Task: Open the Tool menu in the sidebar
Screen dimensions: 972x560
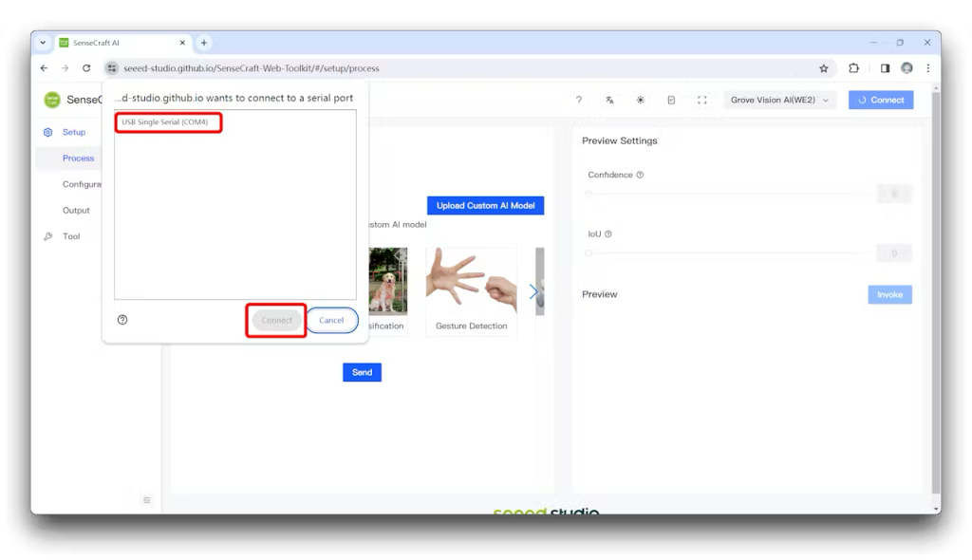Action: tap(71, 236)
